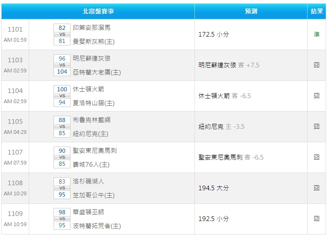
Task: Click team name 曼斐斯灰熊(主)
Action: coord(94,42)
